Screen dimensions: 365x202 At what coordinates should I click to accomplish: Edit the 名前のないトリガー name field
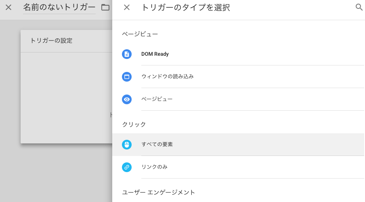pos(59,7)
